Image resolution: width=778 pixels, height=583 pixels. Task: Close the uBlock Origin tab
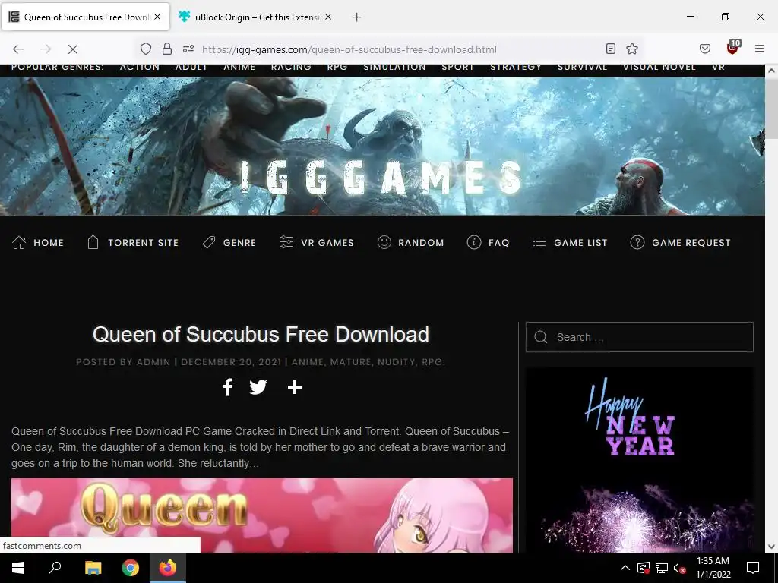328,17
